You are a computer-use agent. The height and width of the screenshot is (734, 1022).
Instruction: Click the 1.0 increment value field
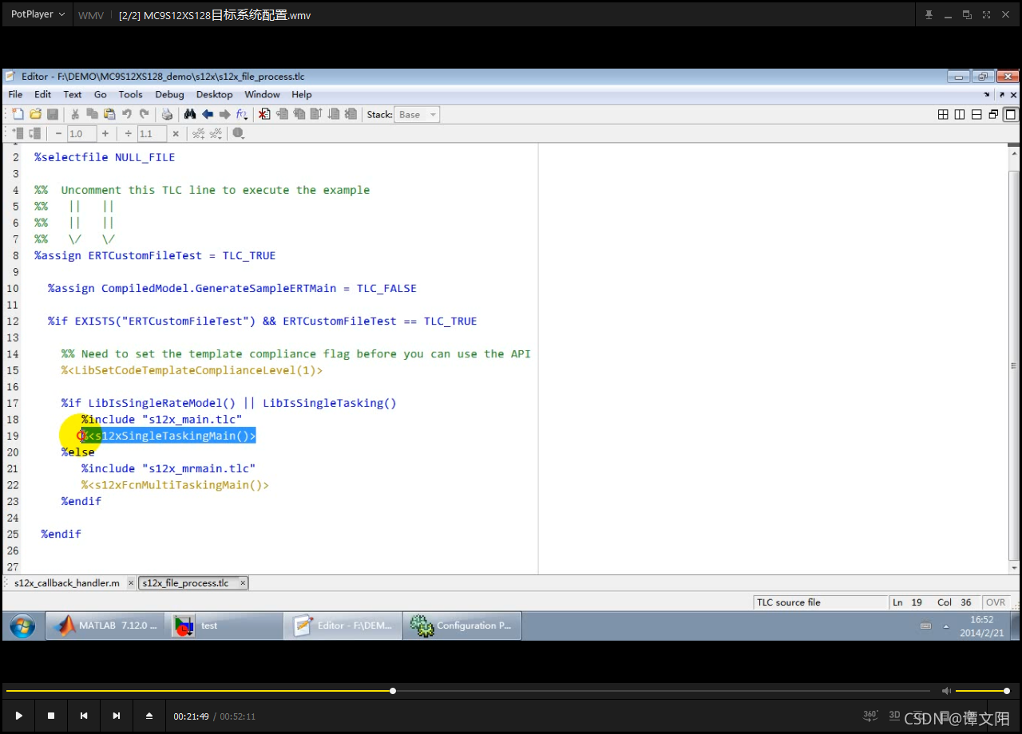[x=81, y=133]
